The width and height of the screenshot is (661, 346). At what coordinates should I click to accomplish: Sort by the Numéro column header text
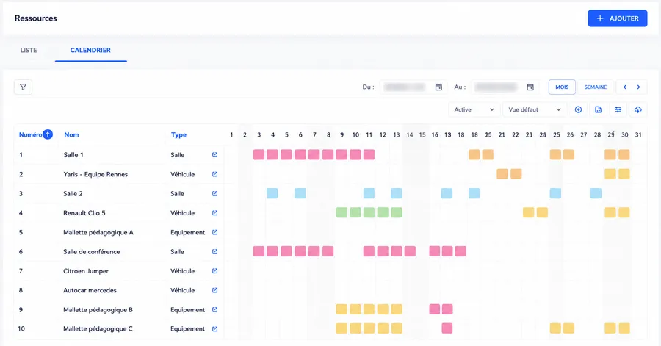(x=30, y=135)
